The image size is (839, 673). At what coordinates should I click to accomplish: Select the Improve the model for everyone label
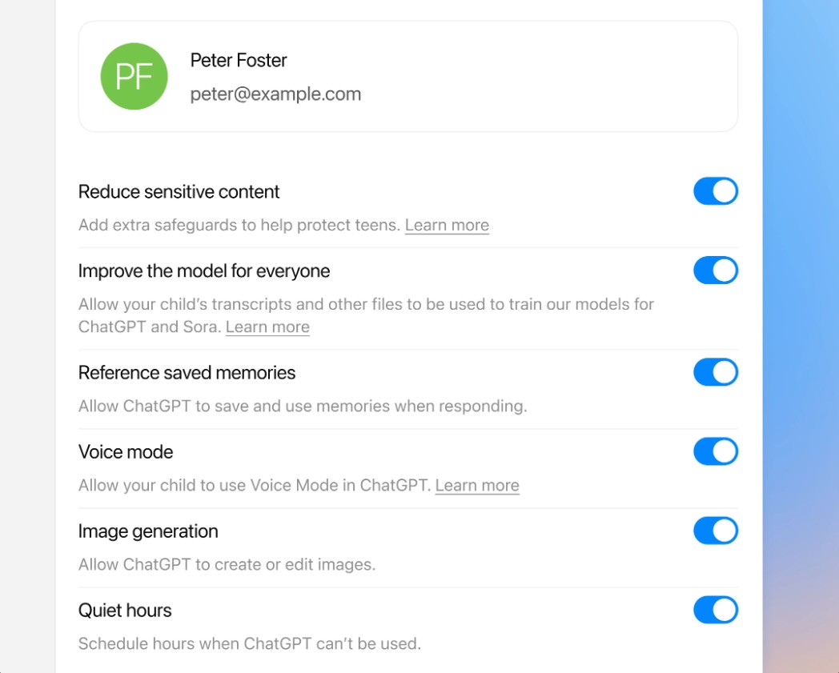204,271
